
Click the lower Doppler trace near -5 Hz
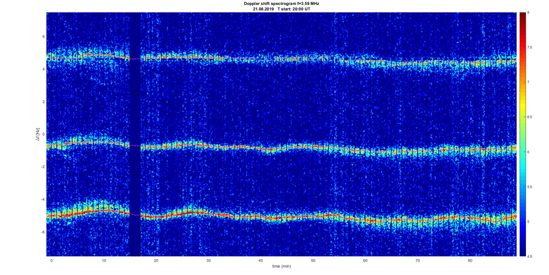click(x=281, y=217)
